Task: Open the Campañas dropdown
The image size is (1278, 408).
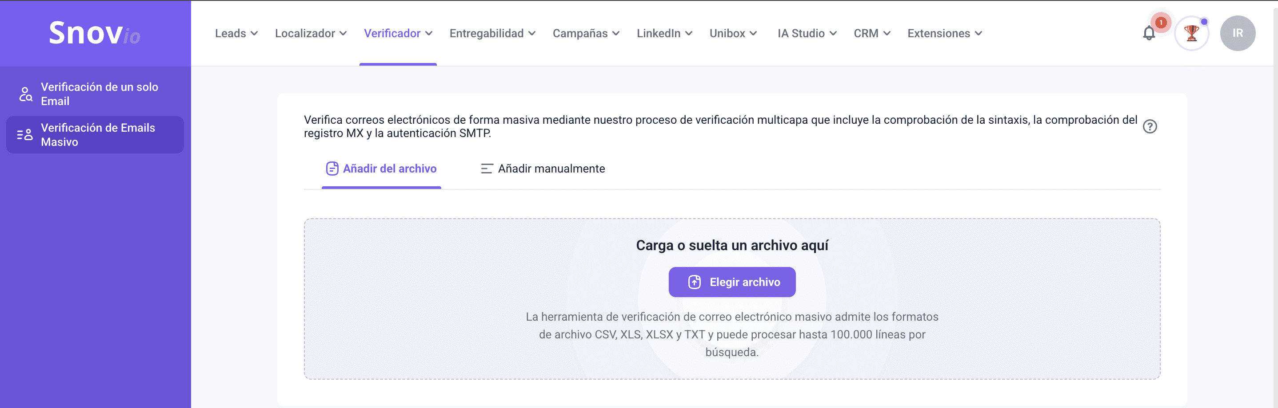Action: tap(586, 34)
